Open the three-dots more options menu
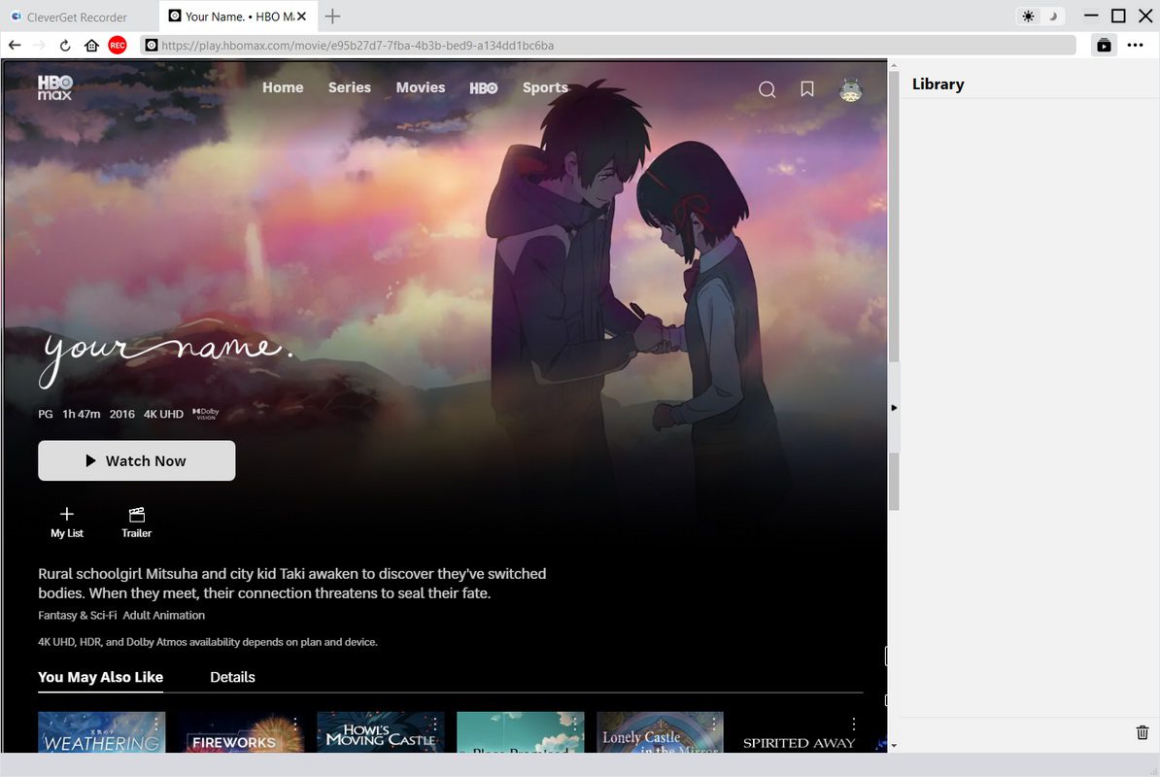Viewport: 1160px width, 777px height. point(1135,45)
